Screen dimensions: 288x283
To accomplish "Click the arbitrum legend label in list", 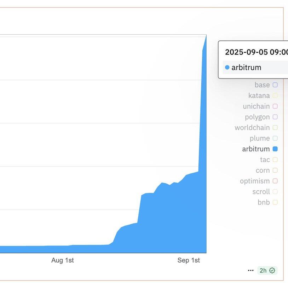I will click(x=256, y=149).
